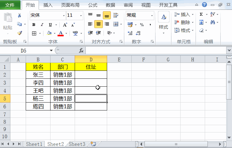
Task: Open font name dropdown 宋体
Action: point(64,16)
